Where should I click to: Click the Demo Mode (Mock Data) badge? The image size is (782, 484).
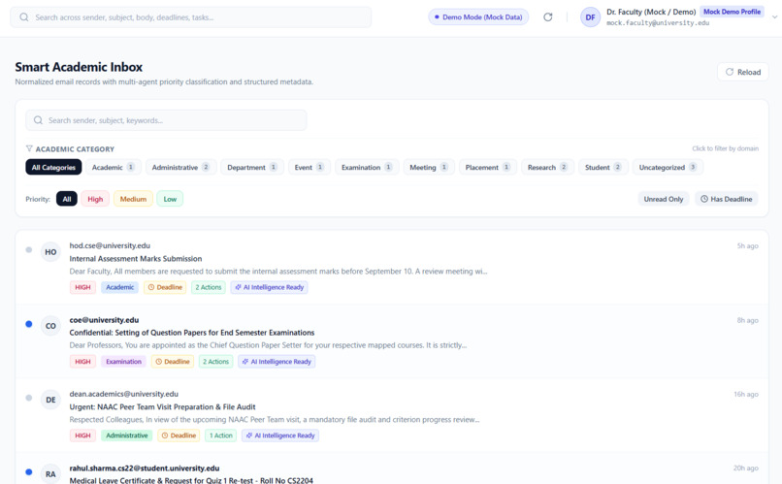pyautogui.click(x=478, y=16)
